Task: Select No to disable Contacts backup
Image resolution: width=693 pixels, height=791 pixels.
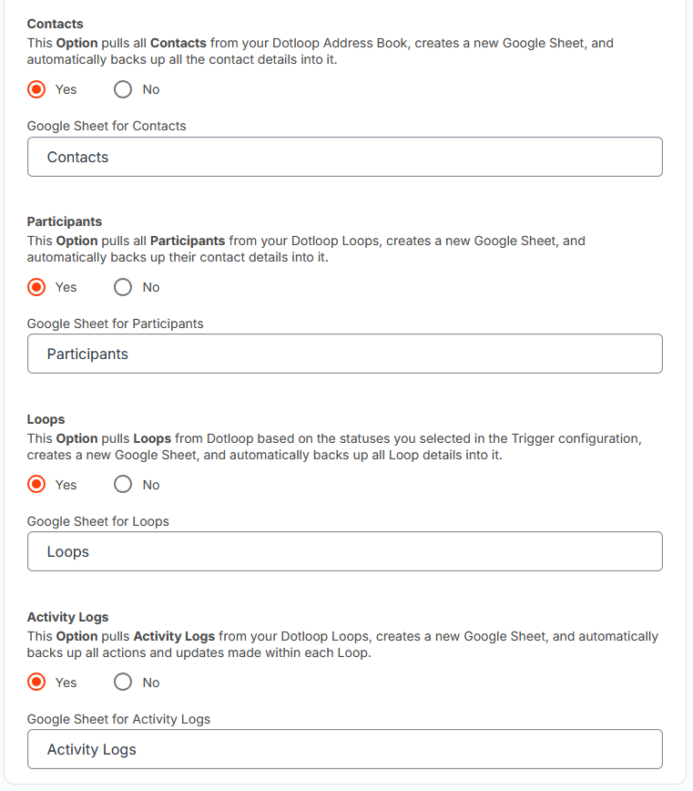Action: [x=123, y=89]
